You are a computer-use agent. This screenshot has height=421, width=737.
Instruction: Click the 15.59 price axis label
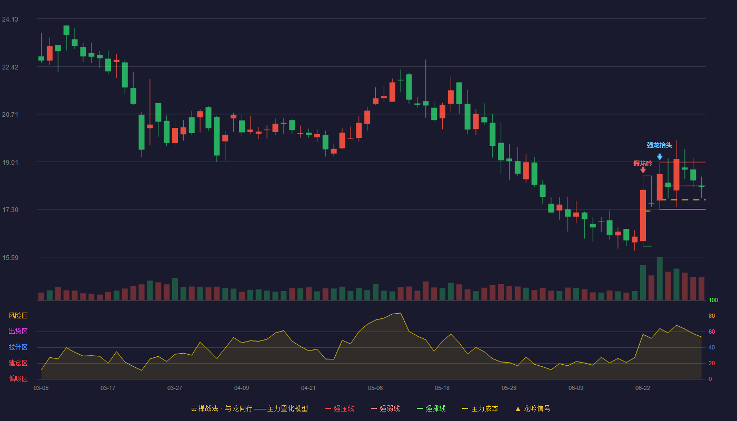pyautogui.click(x=10, y=258)
